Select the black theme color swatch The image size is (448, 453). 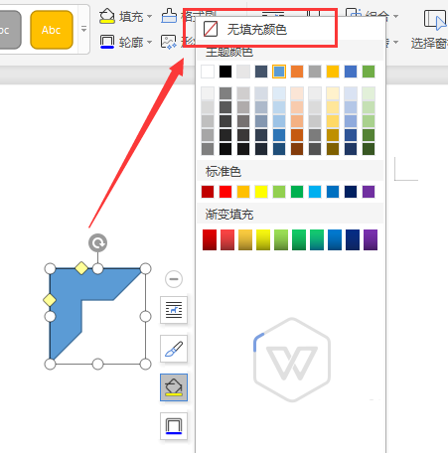(x=225, y=72)
